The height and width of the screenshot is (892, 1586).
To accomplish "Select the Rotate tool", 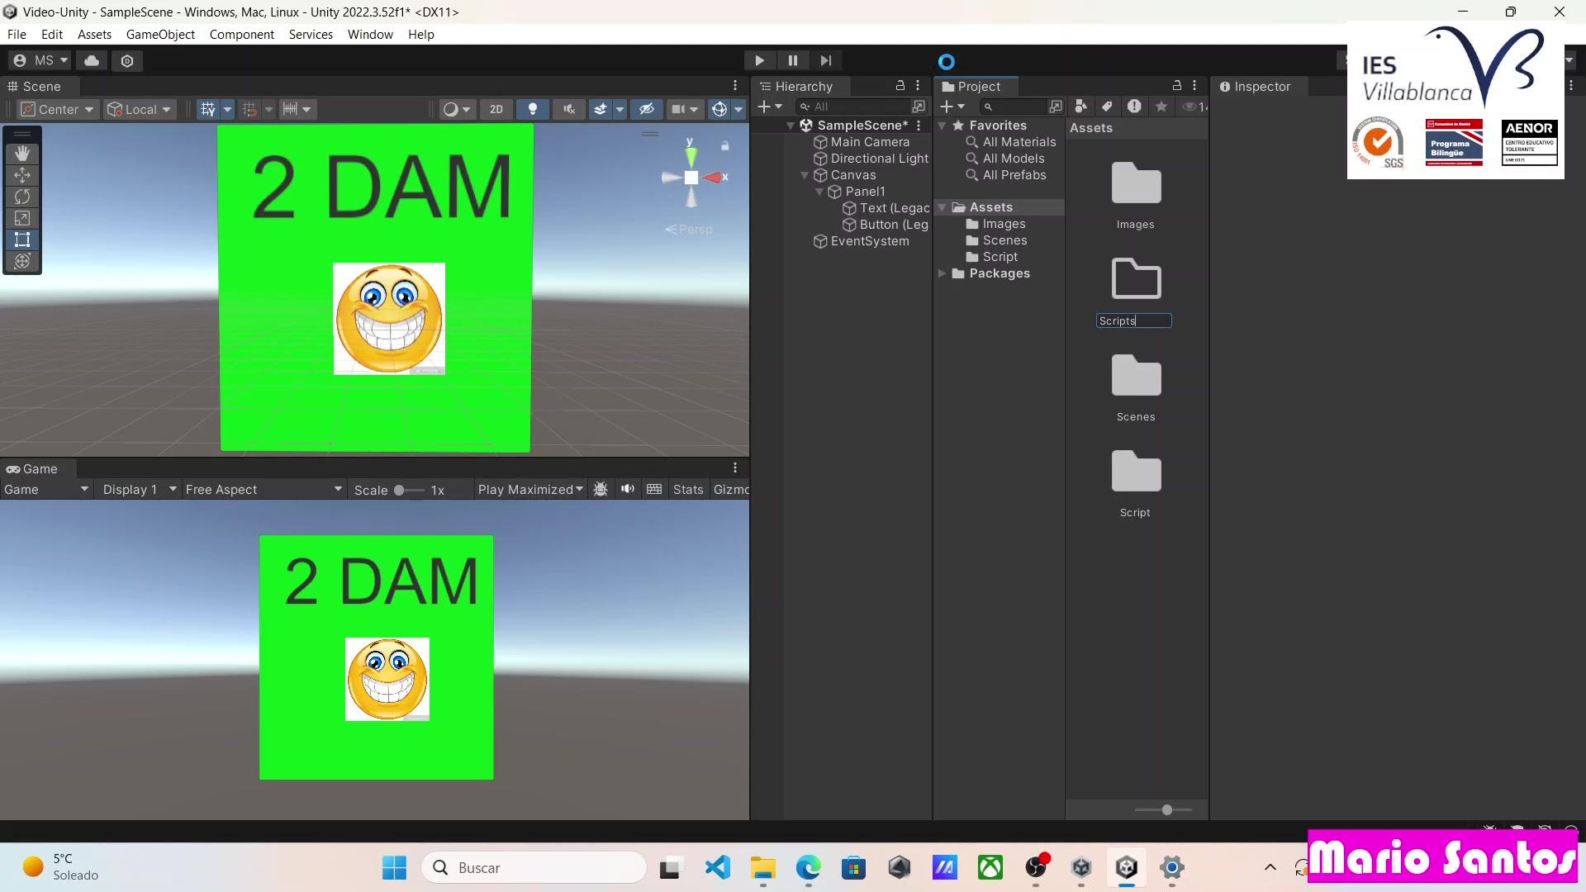I will pyautogui.click(x=22, y=197).
